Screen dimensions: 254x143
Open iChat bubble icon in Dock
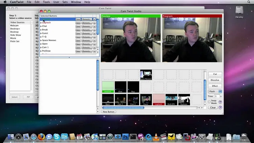49,137
